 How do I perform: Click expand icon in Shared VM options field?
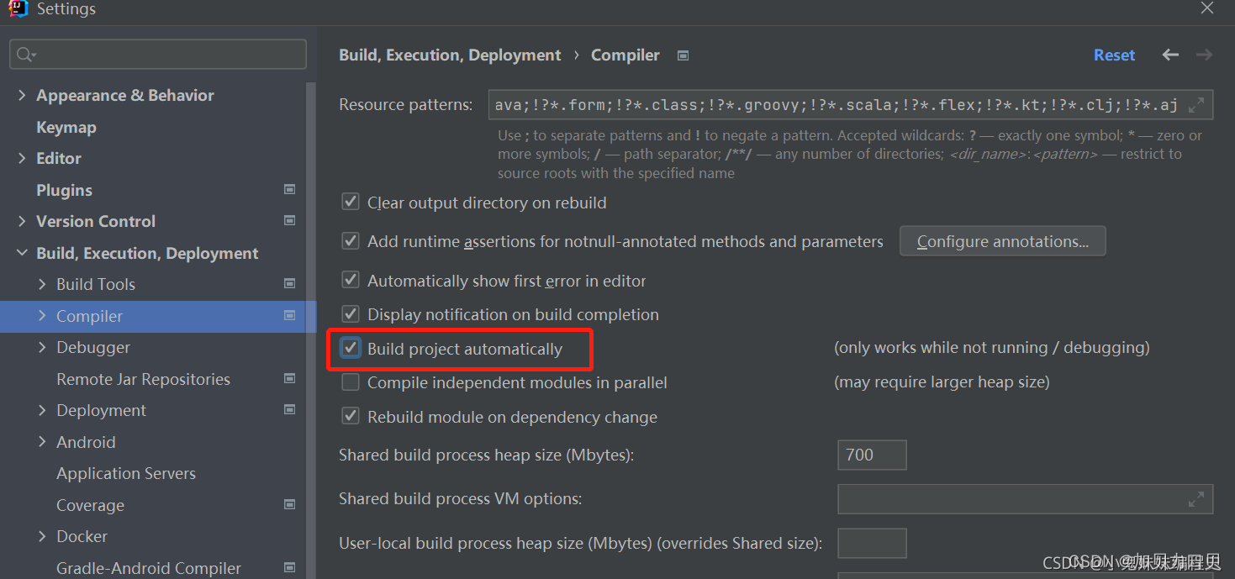click(x=1196, y=499)
